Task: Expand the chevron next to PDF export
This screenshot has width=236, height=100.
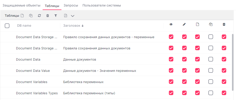Action: point(73,16)
